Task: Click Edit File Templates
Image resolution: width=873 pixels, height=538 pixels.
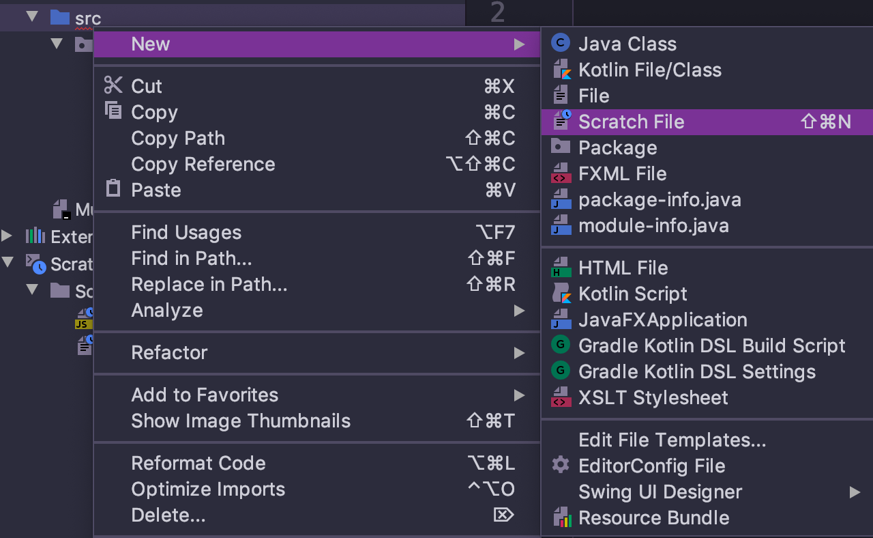Action: coord(672,440)
